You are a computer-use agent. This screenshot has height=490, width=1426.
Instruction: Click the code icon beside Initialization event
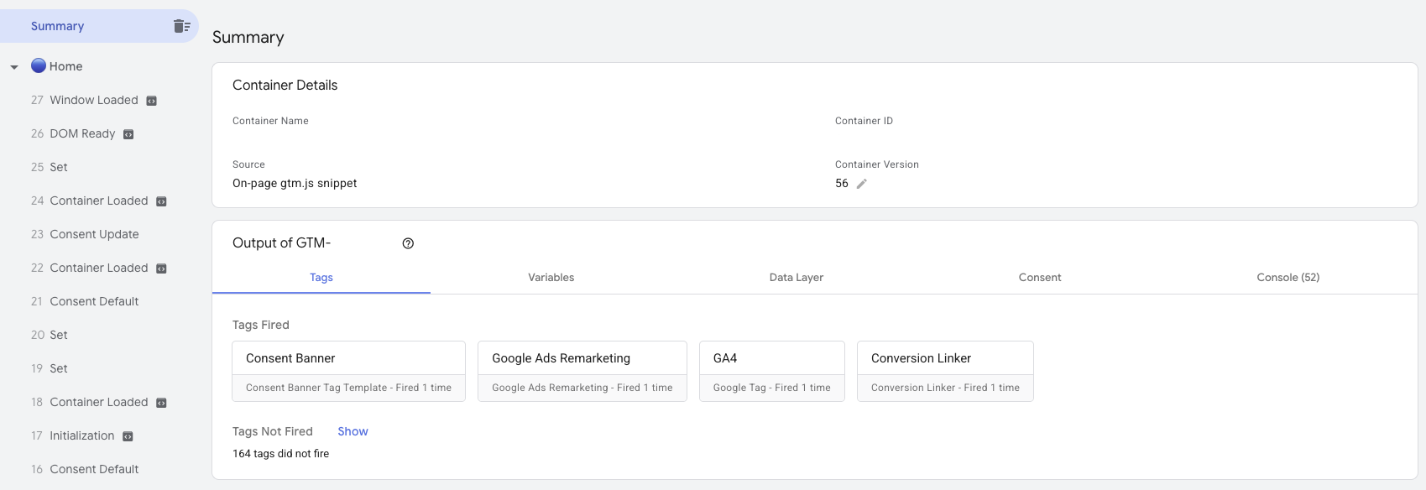point(128,436)
